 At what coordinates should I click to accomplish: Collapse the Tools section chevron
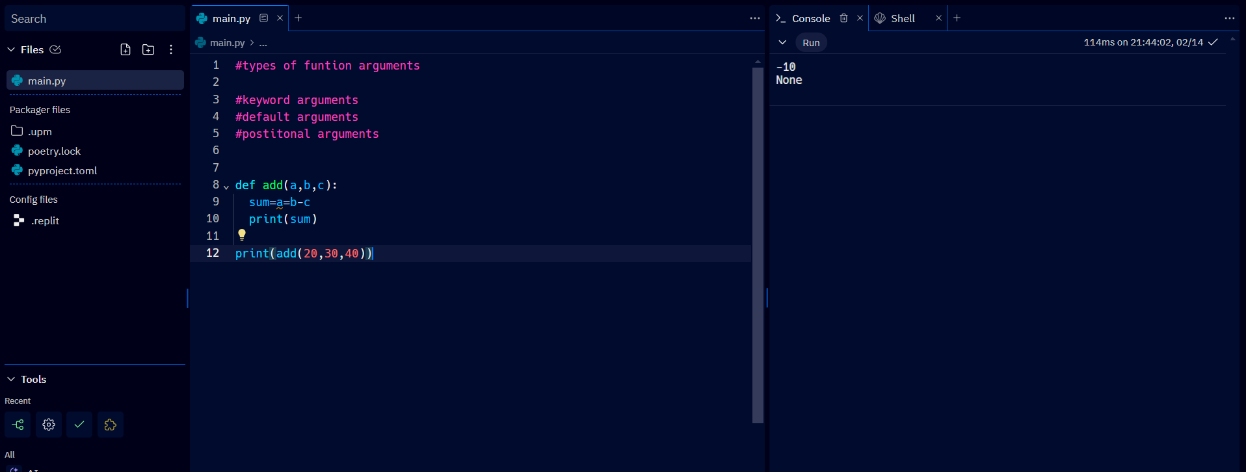(x=11, y=379)
